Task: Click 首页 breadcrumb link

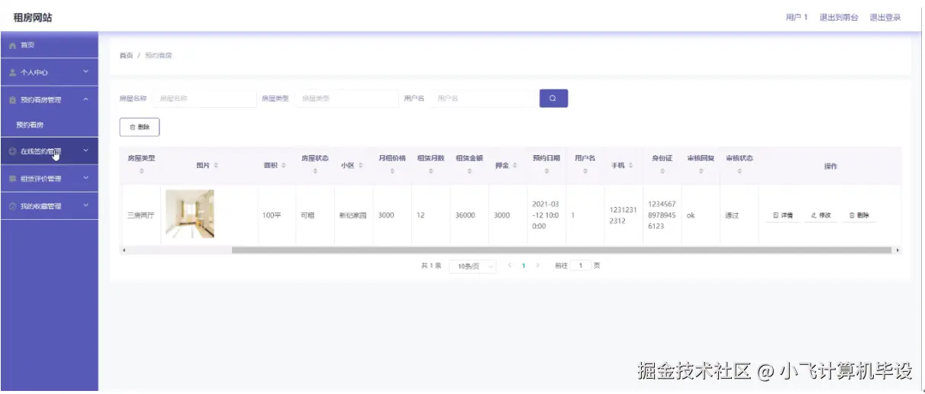Action: [x=127, y=56]
